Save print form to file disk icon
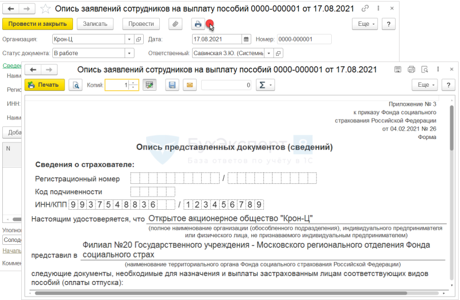The height and width of the screenshot is (300, 460). (x=172, y=85)
